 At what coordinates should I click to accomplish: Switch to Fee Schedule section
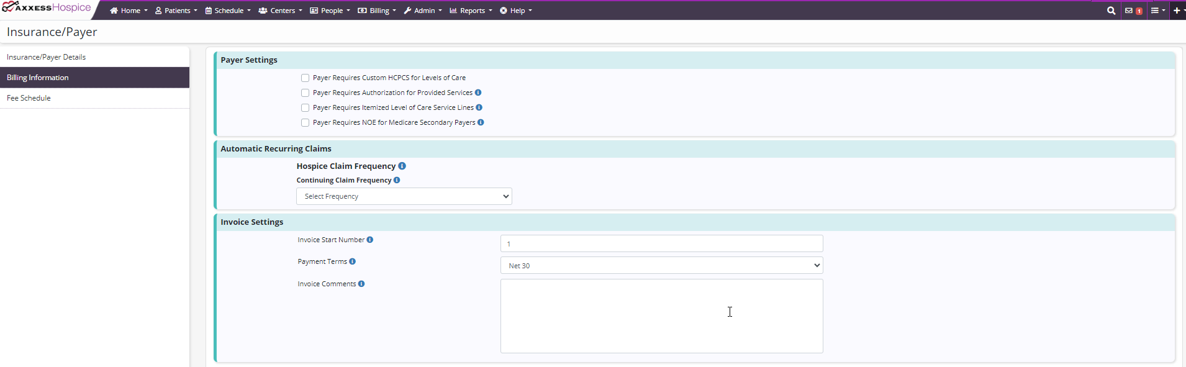[x=29, y=98]
